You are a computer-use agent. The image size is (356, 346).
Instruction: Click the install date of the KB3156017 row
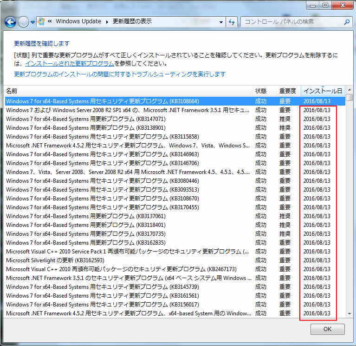pos(317,305)
